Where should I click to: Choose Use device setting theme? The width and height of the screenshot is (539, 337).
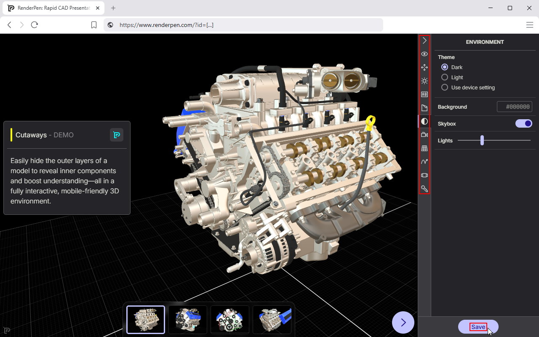(445, 88)
